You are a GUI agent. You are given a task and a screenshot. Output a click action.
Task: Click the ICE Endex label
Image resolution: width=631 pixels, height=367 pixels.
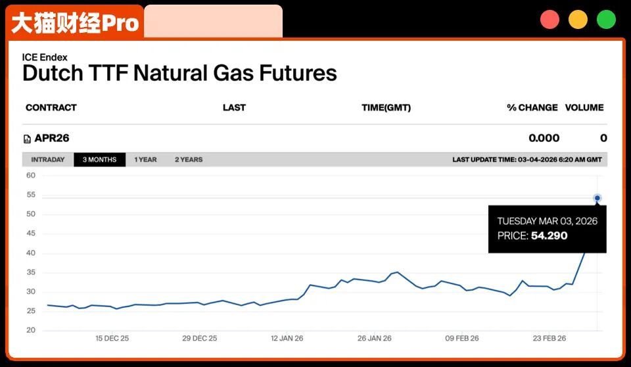pos(45,57)
